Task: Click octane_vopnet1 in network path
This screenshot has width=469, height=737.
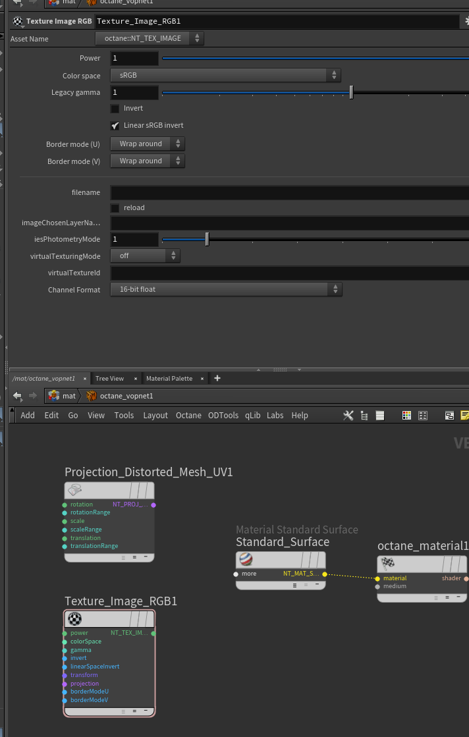Action: point(126,396)
